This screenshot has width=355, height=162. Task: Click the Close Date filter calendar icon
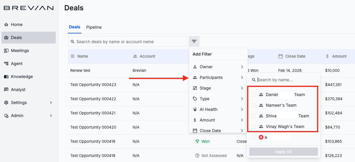195,131
